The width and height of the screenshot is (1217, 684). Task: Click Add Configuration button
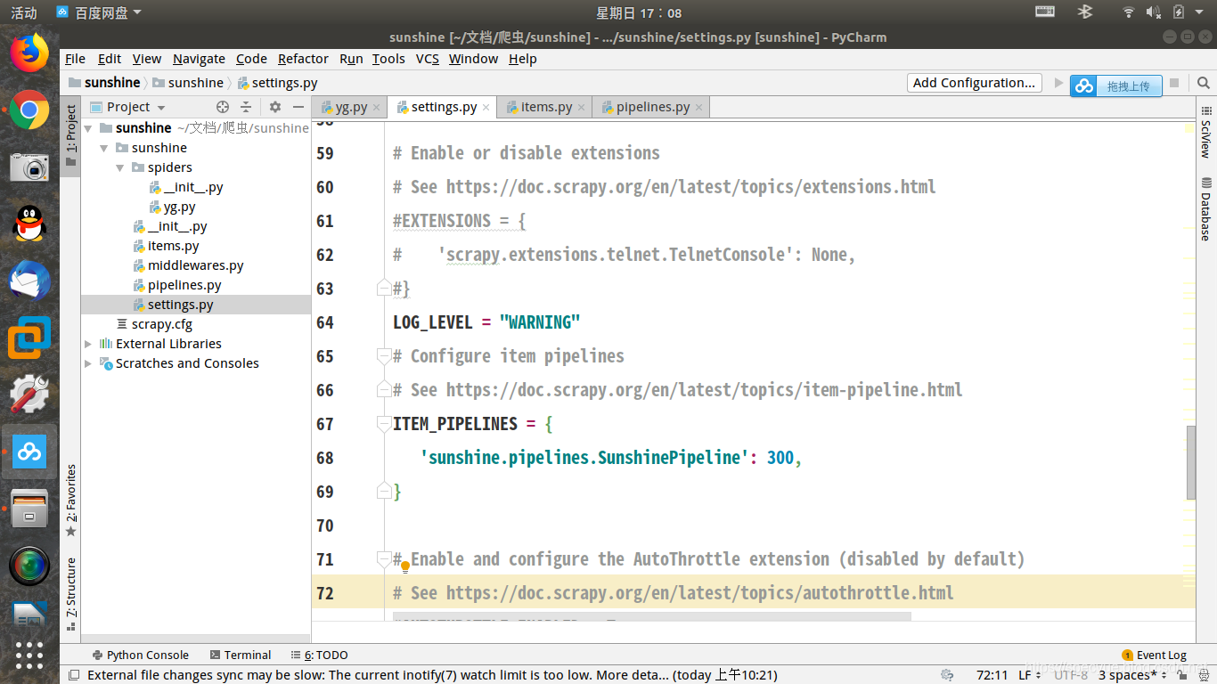pyautogui.click(x=975, y=83)
